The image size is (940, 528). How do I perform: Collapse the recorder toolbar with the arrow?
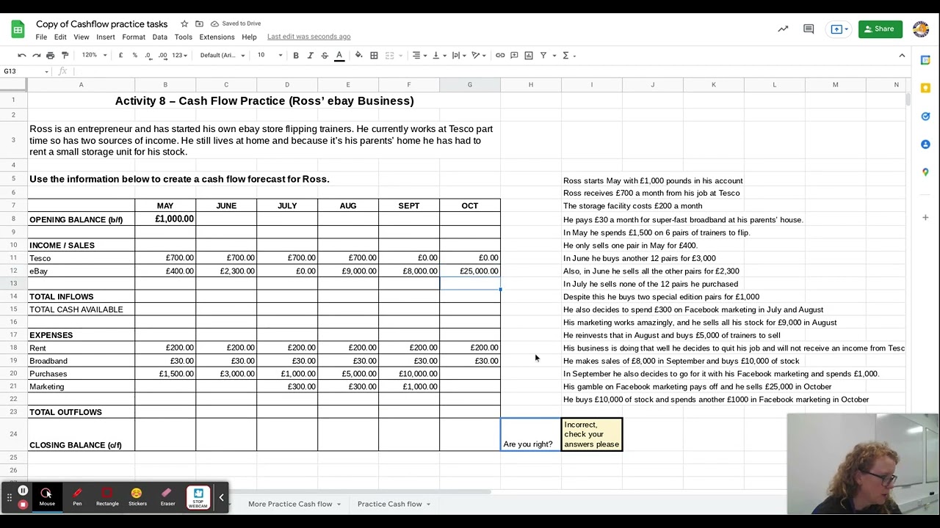click(x=221, y=497)
